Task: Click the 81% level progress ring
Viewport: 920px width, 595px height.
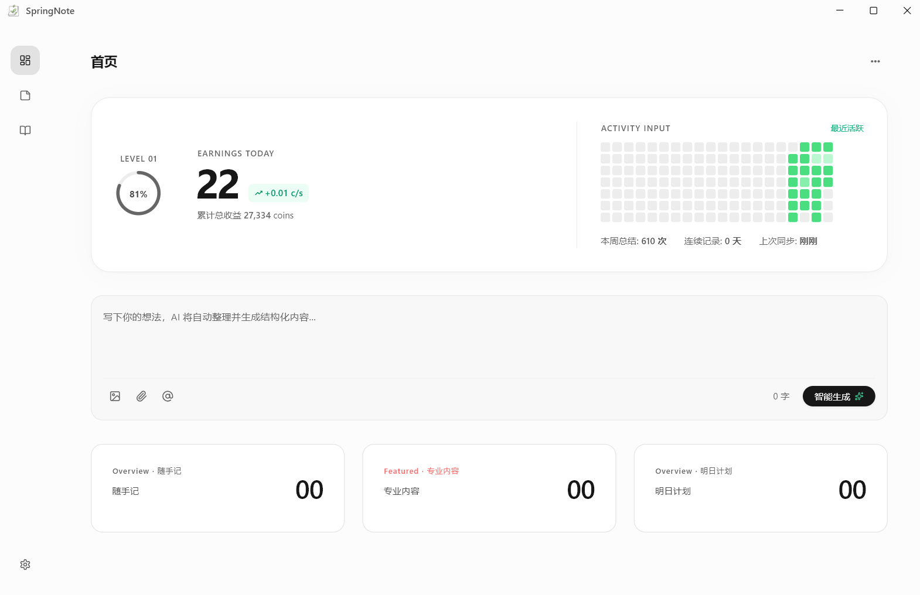Action: pyautogui.click(x=138, y=193)
